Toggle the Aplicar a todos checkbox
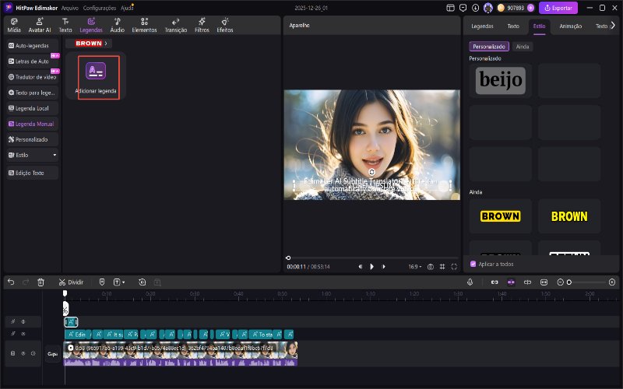 pos(473,264)
